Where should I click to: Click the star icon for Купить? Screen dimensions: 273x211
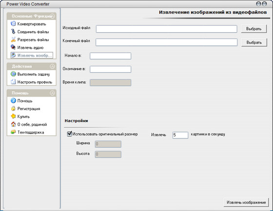[x=13, y=116]
